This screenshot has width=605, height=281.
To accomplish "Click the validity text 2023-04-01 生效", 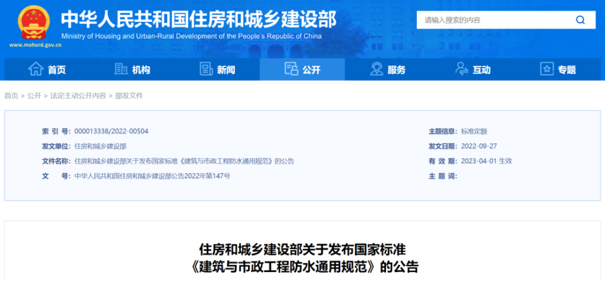I will click(x=486, y=161).
